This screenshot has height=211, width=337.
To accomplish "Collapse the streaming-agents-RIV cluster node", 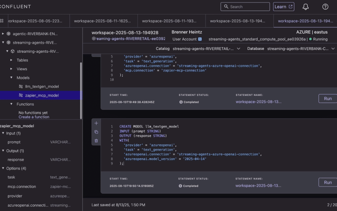I will coord(7,51).
